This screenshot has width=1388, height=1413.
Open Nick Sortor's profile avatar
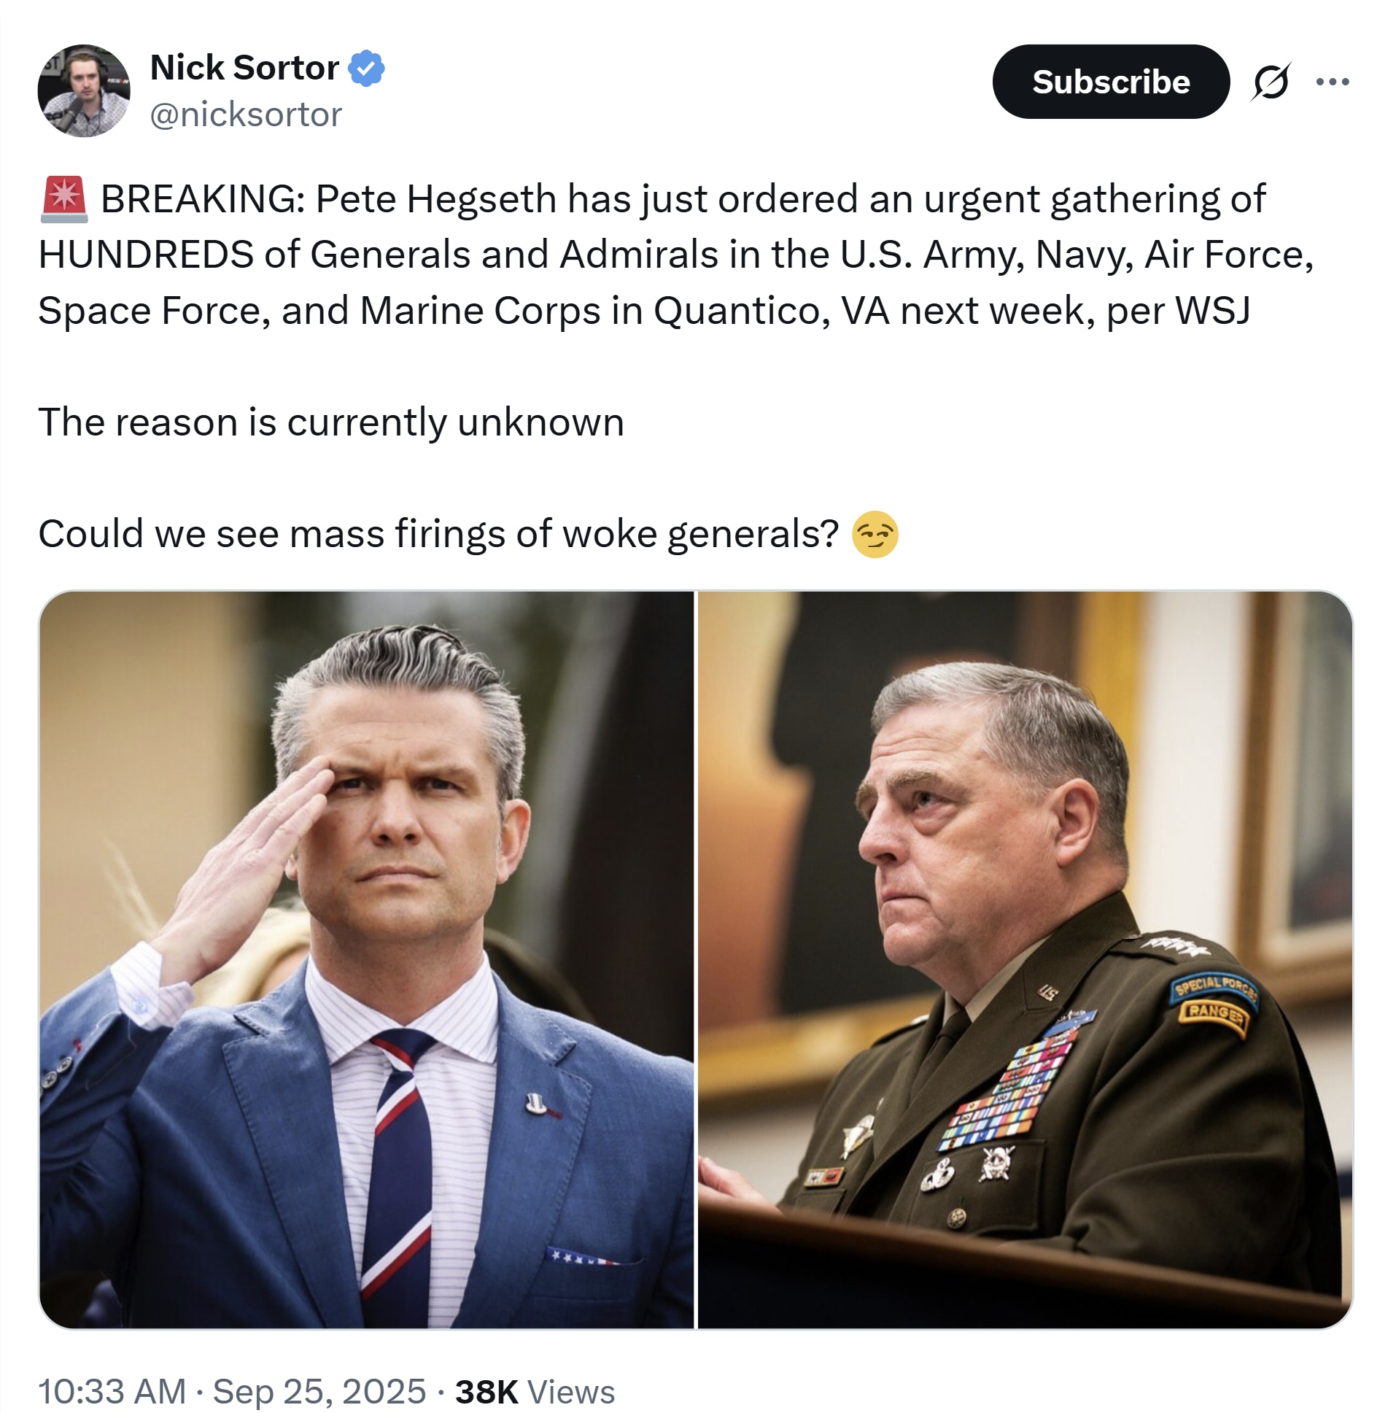click(84, 90)
